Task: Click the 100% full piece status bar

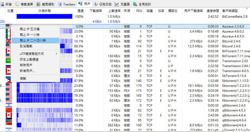Action: (44, 17)
